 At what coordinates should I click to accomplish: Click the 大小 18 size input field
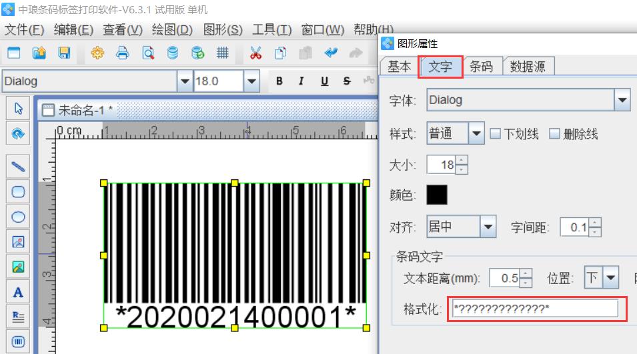441,165
